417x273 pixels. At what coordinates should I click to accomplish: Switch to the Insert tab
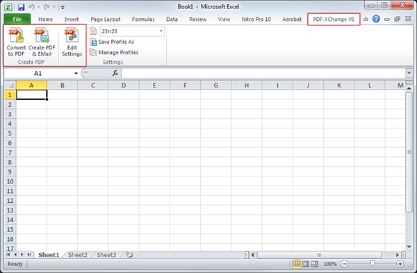pyautogui.click(x=72, y=19)
